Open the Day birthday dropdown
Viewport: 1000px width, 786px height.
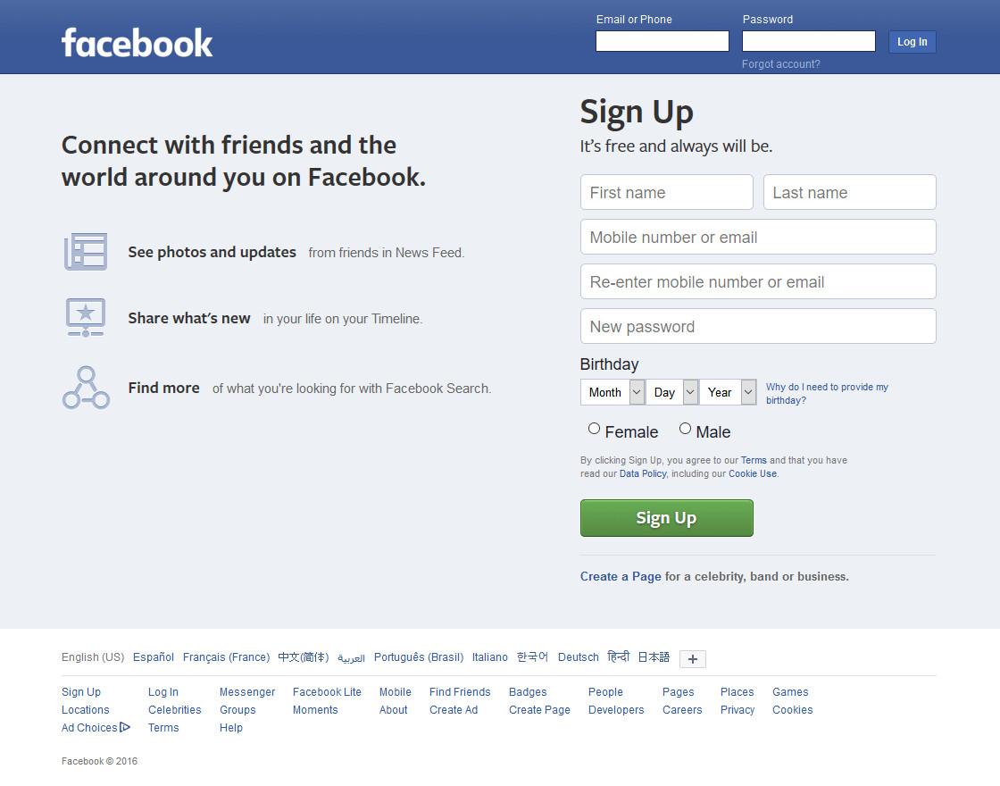672,392
